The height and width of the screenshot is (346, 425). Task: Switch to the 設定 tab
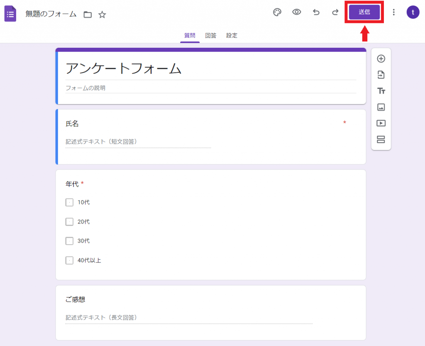(x=232, y=36)
